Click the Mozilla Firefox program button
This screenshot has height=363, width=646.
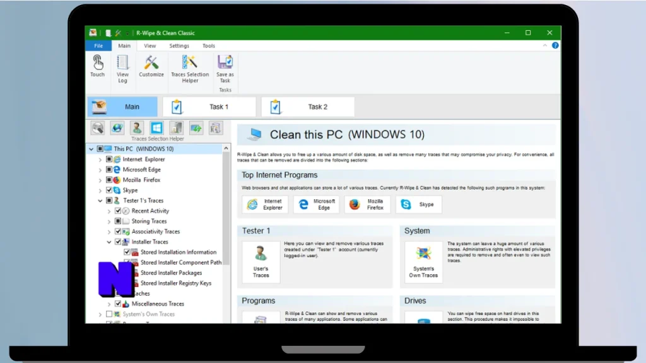pyautogui.click(x=368, y=205)
